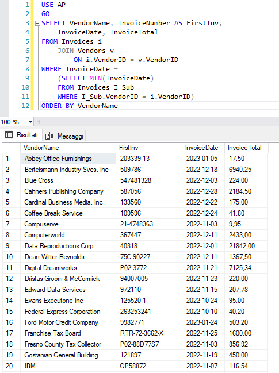This screenshot has width=279, height=373.
Task: Select the InvoiceDate column header
Action: [203, 148]
